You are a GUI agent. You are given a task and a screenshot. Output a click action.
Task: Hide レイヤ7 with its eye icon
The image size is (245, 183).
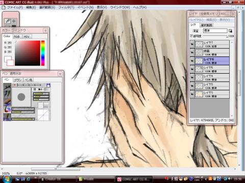click(192, 44)
